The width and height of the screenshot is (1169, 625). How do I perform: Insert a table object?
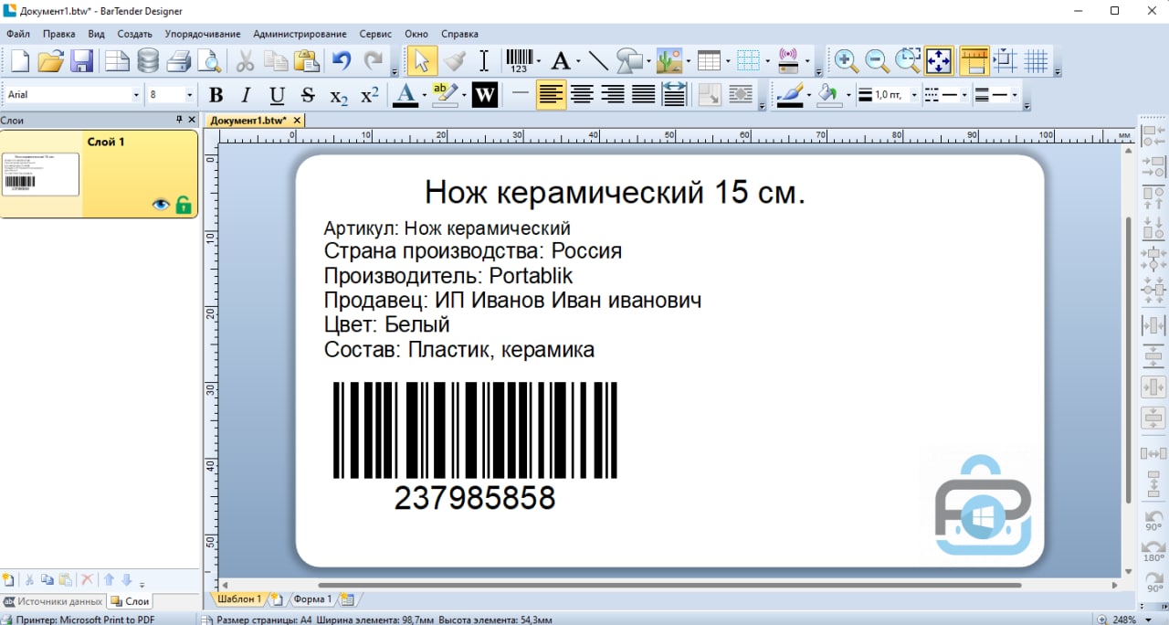click(x=709, y=61)
